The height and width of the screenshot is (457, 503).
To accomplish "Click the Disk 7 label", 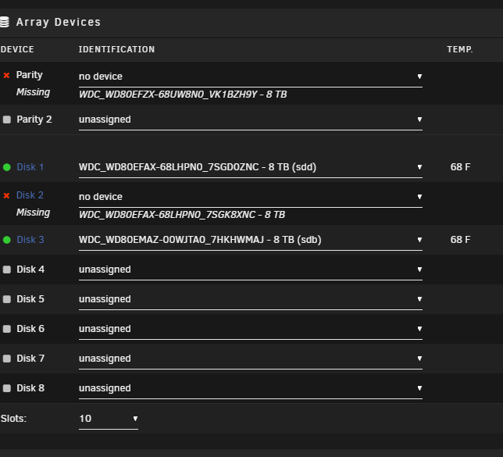I will (x=30, y=359).
